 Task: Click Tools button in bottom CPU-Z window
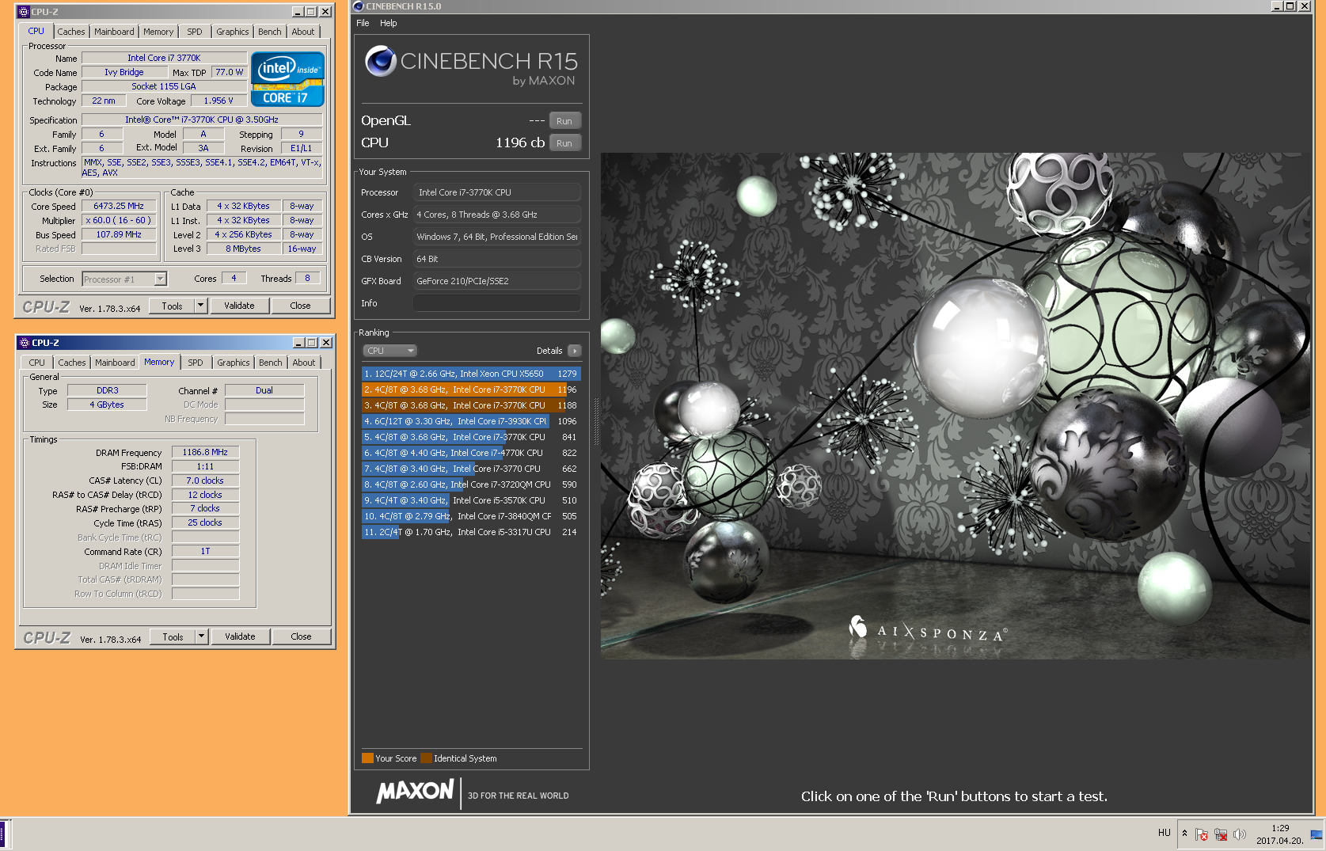(173, 636)
